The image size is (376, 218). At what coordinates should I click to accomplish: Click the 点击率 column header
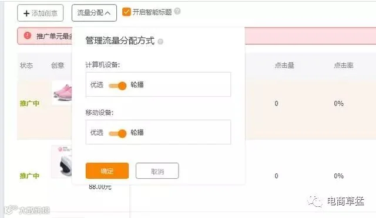coord(344,65)
